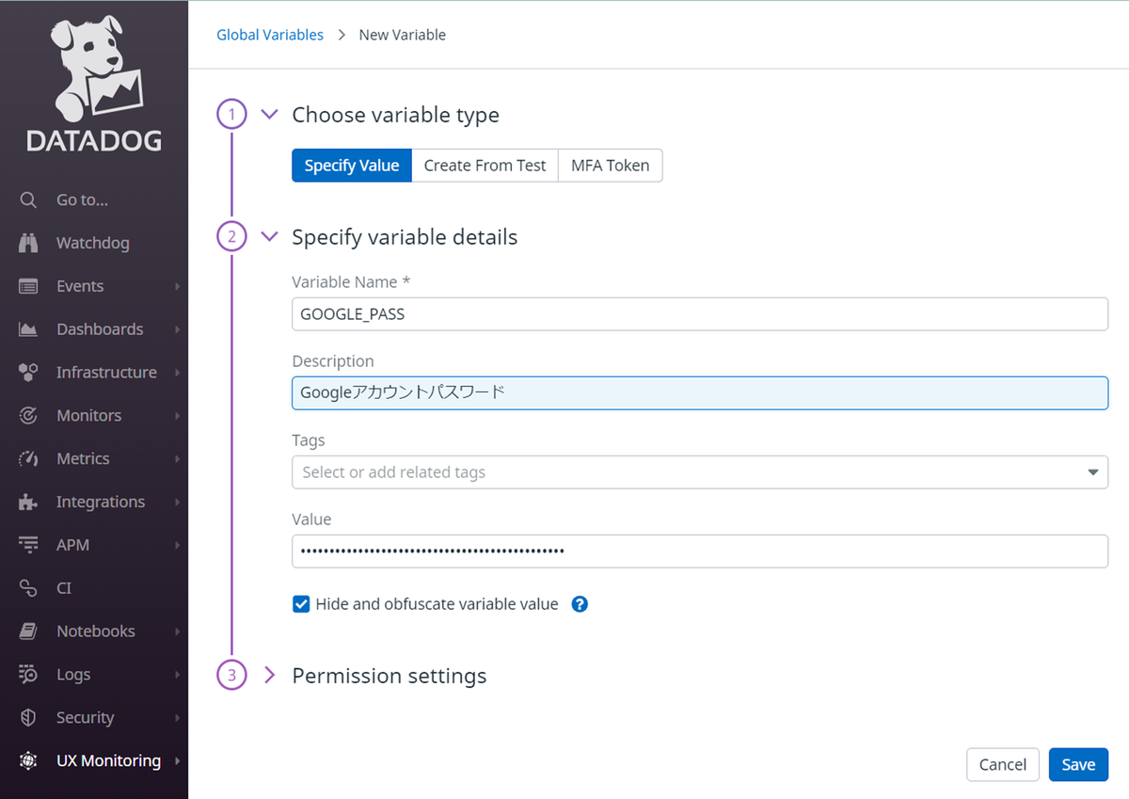Click the Go to search icon
Image resolution: width=1129 pixels, height=799 pixels.
pos(28,200)
